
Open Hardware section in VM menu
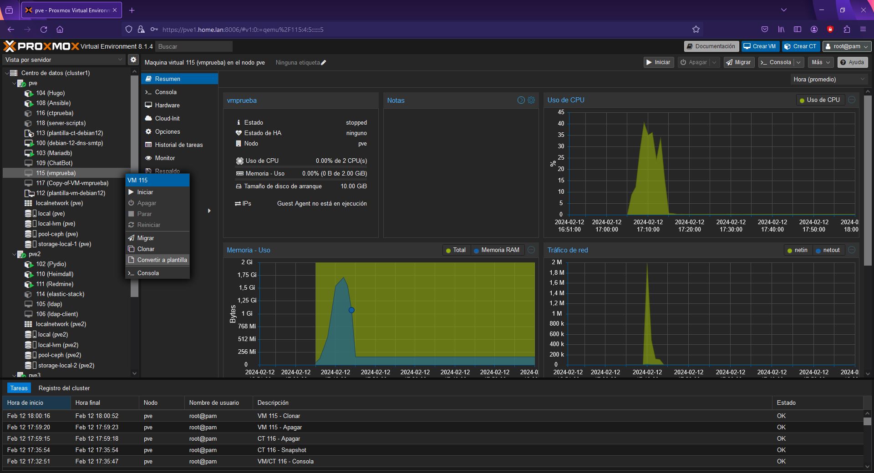pos(179,105)
